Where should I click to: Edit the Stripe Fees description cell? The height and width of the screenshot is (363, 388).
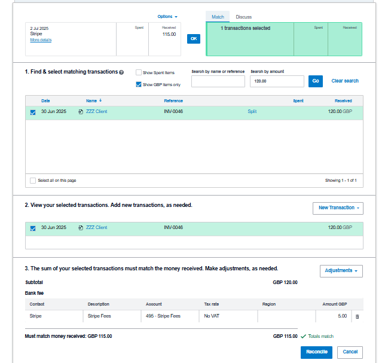[112, 316]
